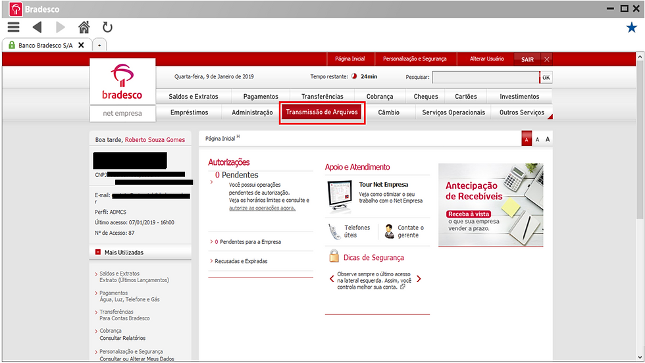The height and width of the screenshot is (363, 645).
Task: Click the Tour Net Empresa title
Action: (383, 185)
